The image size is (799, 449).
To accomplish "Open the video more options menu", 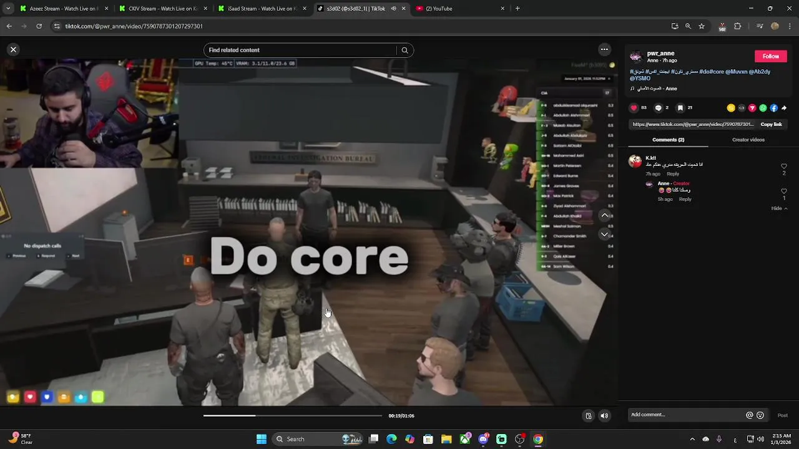I will pyautogui.click(x=604, y=49).
